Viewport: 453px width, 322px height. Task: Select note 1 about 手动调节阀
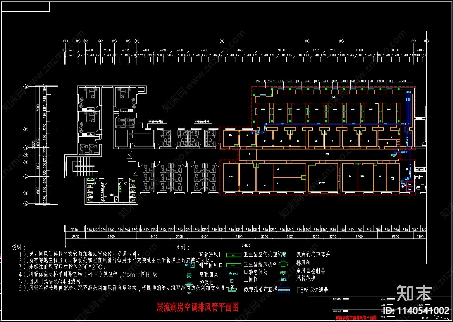pos(80,254)
